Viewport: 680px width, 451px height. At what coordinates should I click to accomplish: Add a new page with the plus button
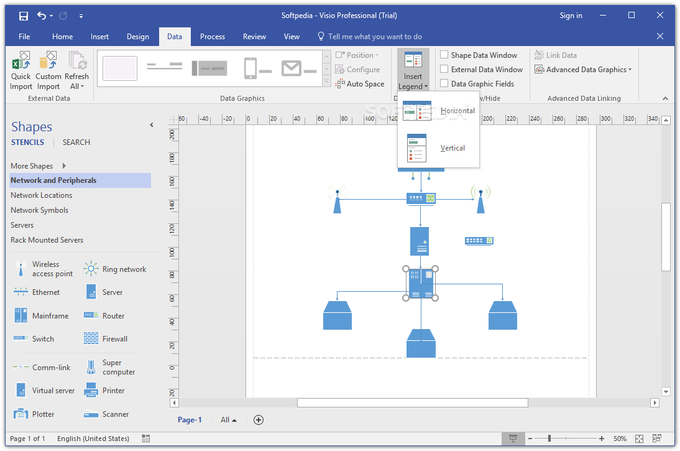pos(259,420)
